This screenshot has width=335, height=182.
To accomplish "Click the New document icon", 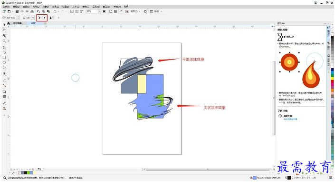I will [x=4, y=11].
